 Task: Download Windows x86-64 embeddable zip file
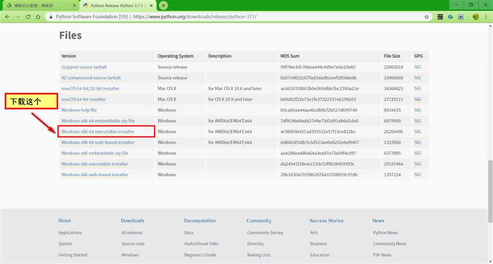point(98,121)
